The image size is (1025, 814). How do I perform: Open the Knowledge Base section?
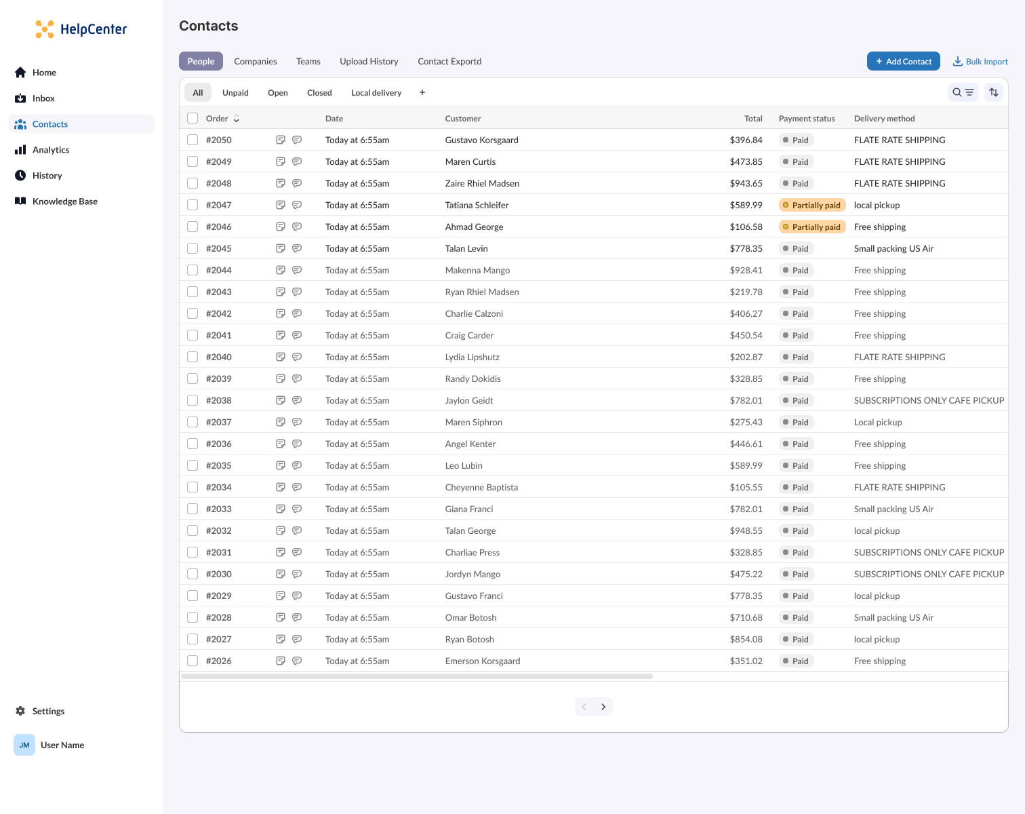coord(64,201)
